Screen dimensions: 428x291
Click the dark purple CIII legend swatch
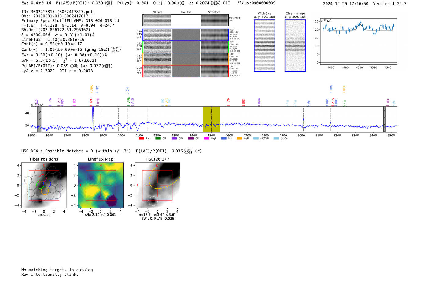pyautogui.click(x=191, y=138)
